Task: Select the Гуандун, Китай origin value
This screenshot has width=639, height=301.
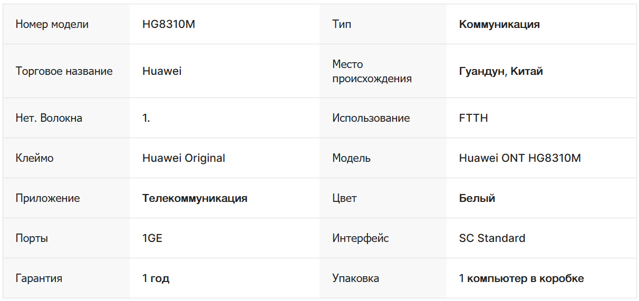Action: pyautogui.click(x=501, y=71)
